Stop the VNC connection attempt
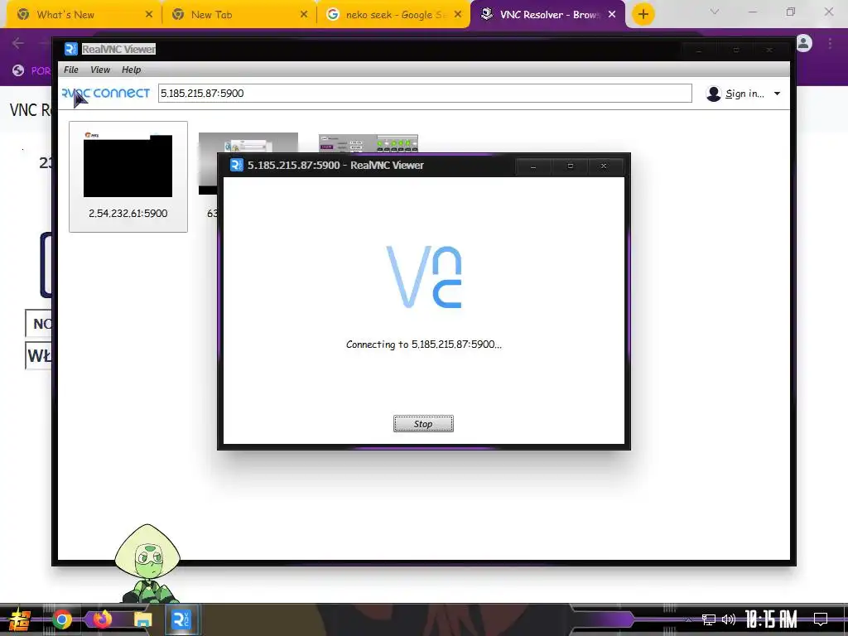The height and width of the screenshot is (636, 848). (423, 423)
